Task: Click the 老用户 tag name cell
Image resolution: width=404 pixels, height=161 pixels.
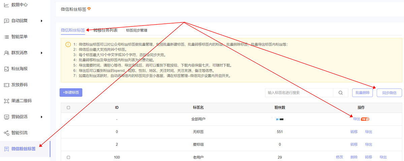Action: (198, 157)
